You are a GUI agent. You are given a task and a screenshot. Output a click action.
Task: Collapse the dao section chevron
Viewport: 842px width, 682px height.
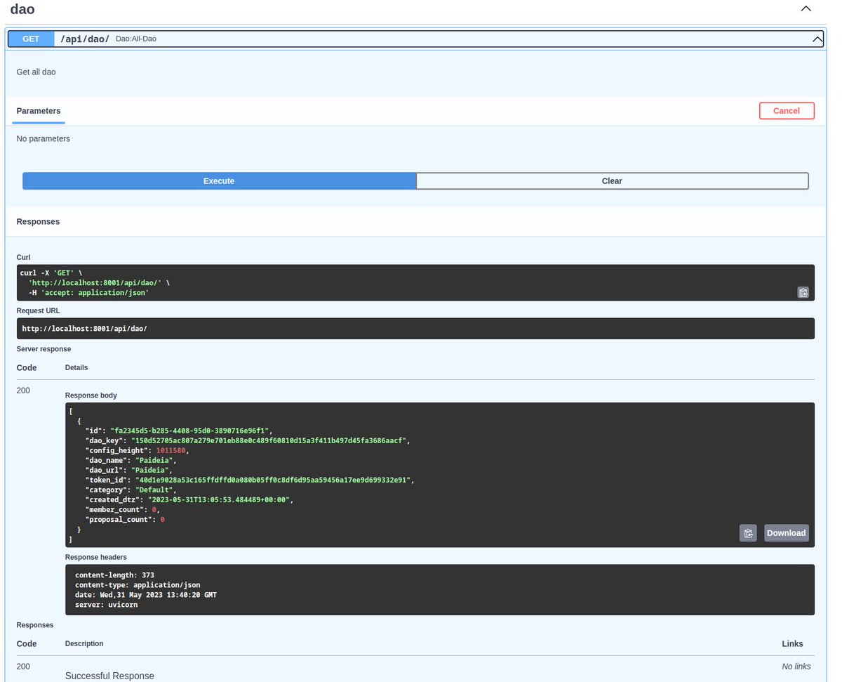tap(806, 9)
